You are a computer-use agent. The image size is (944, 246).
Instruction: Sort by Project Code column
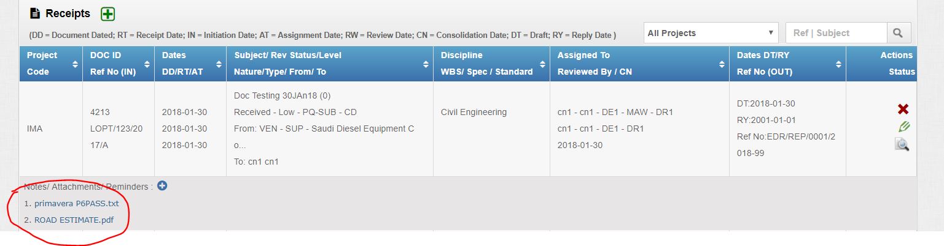click(75, 64)
